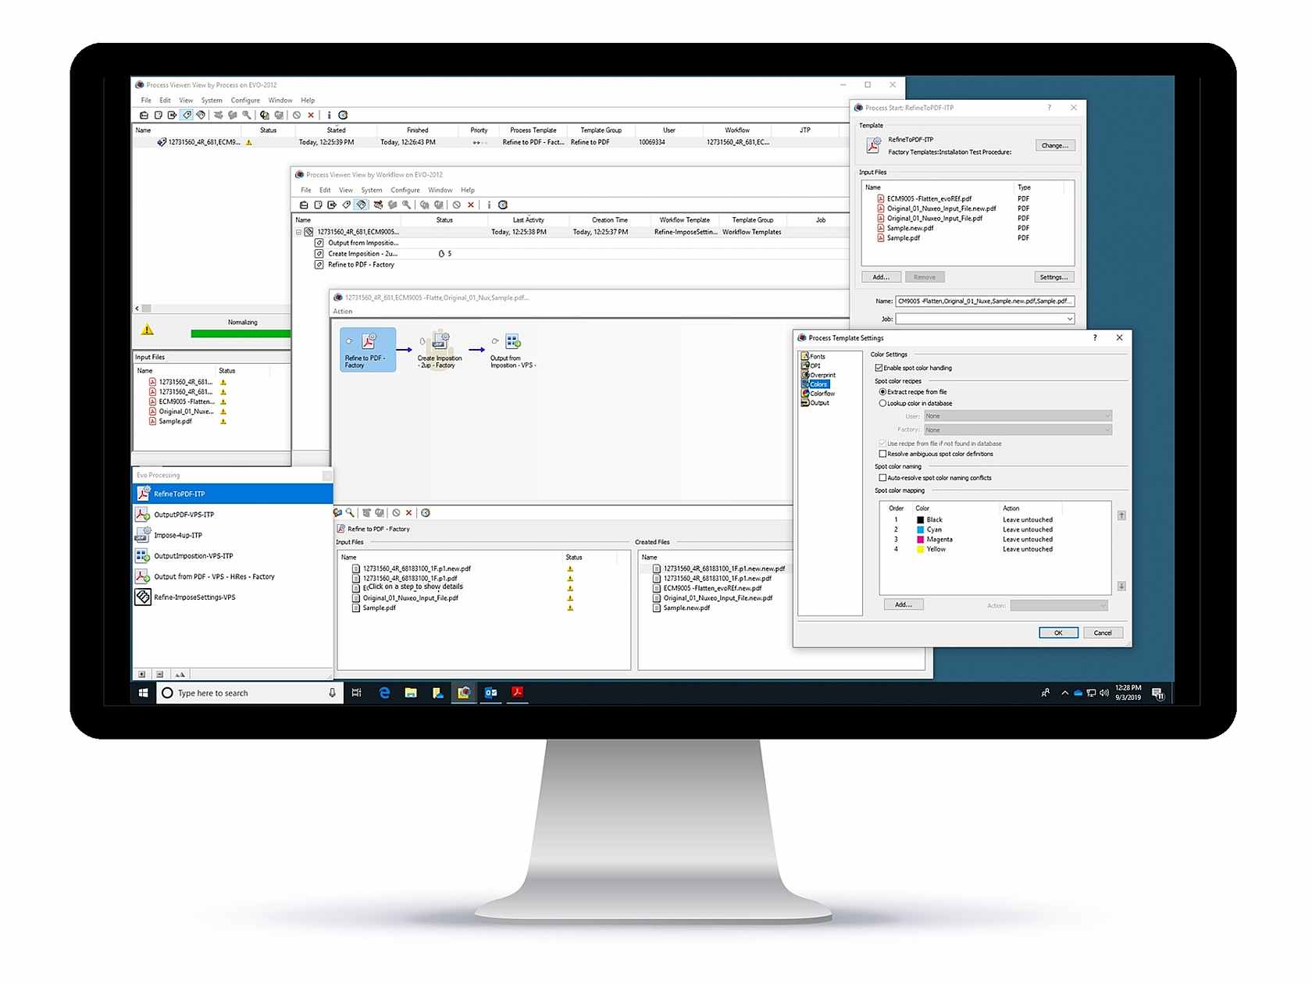Select the Lookup color in database radio button
1312x984 pixels.
tap(883, 403)
